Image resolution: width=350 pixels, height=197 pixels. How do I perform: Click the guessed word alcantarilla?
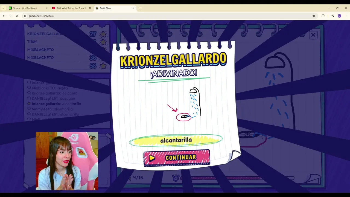click(x=176, y=140)
